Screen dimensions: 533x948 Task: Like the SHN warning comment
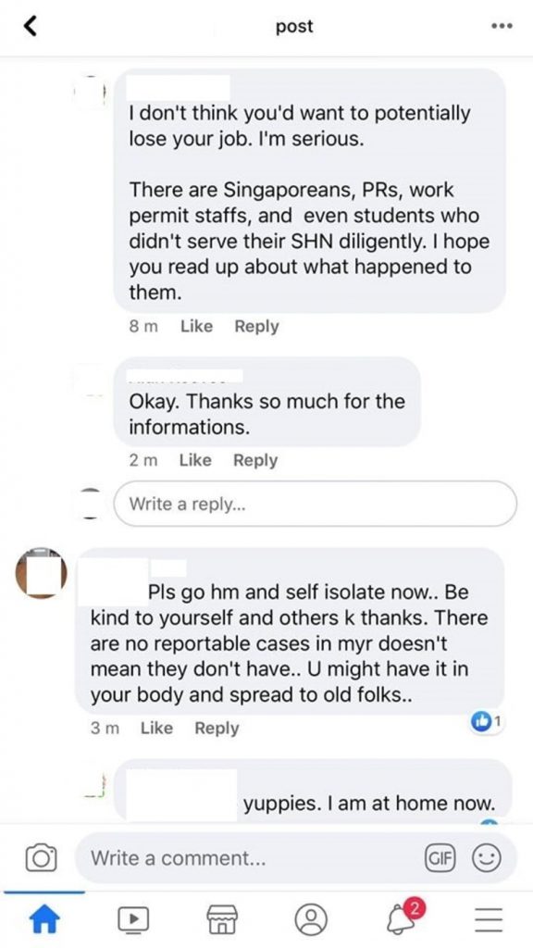[x=196, y=327]
